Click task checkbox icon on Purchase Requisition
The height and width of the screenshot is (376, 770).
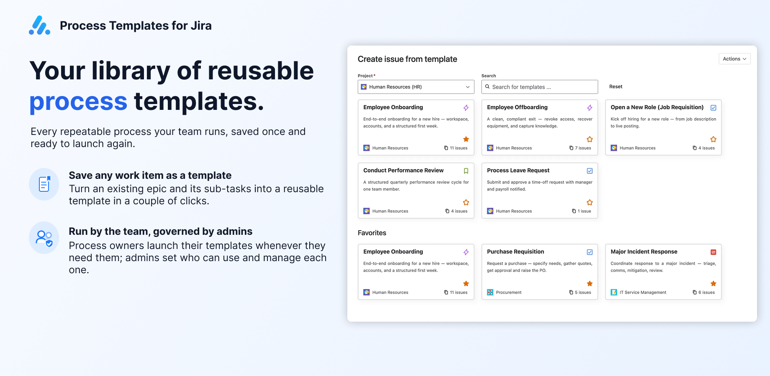pos(590,252)
